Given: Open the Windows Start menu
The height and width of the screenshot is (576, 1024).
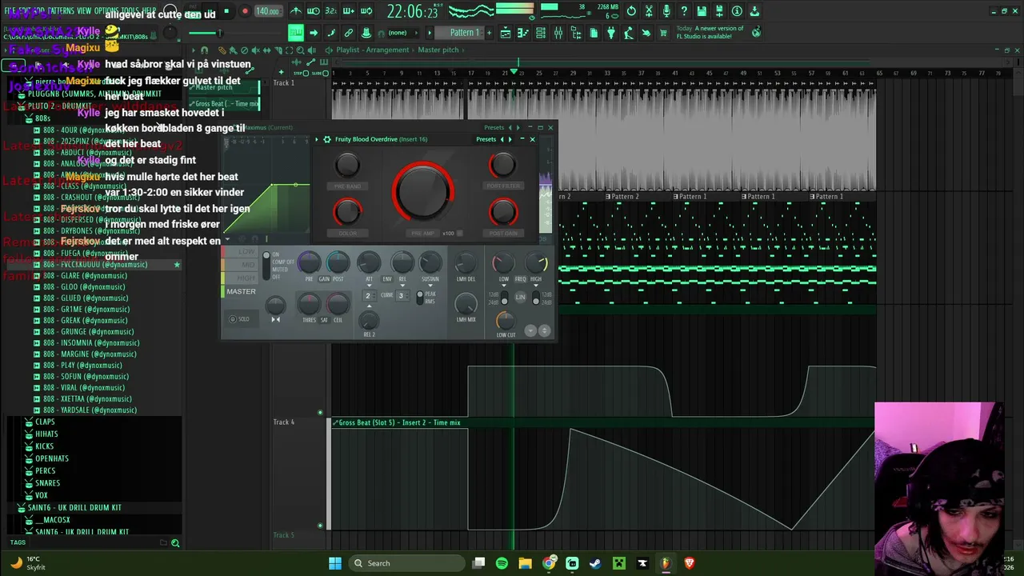Looking at the screenshot, I should (x=335, y=563).
